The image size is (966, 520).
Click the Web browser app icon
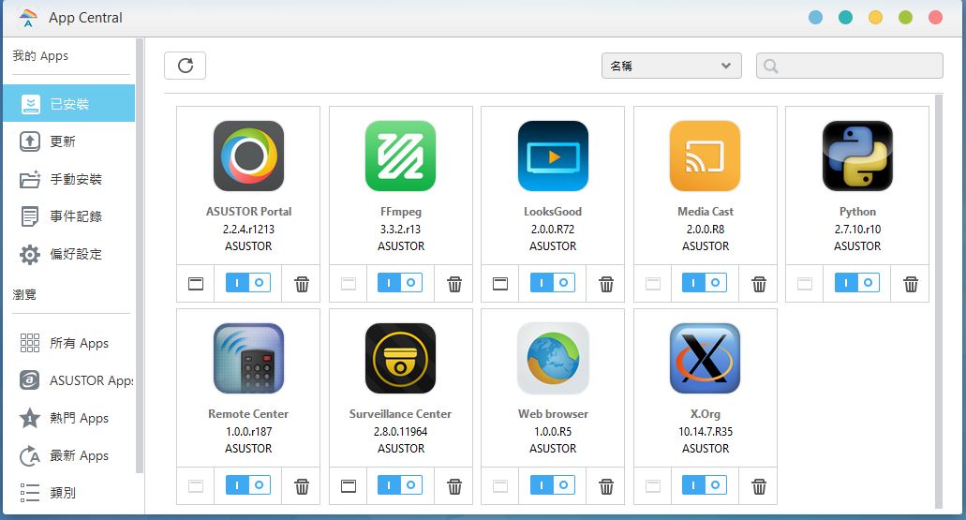pyautogui.click(x=553, y=359)
